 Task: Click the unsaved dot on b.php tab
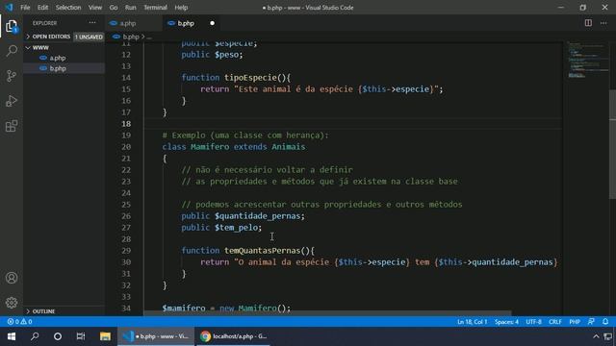212,23
